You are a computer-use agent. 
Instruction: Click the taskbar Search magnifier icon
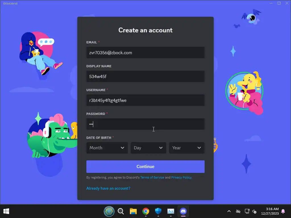[x=121, y=211]
